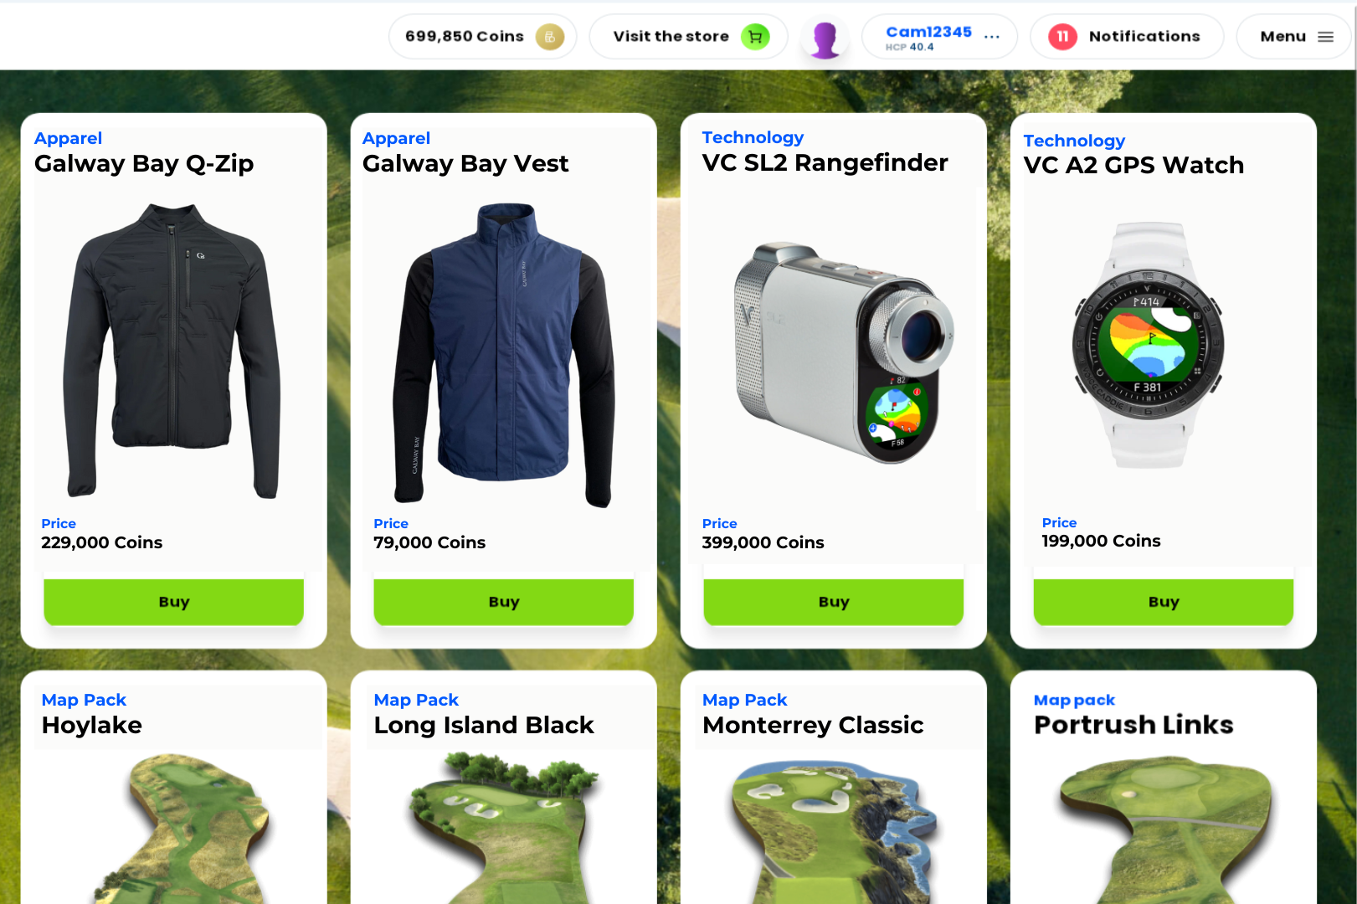1357x904 pixels.
Task: Click the blue Galway Bay Vest image
Action: [504, 355]
